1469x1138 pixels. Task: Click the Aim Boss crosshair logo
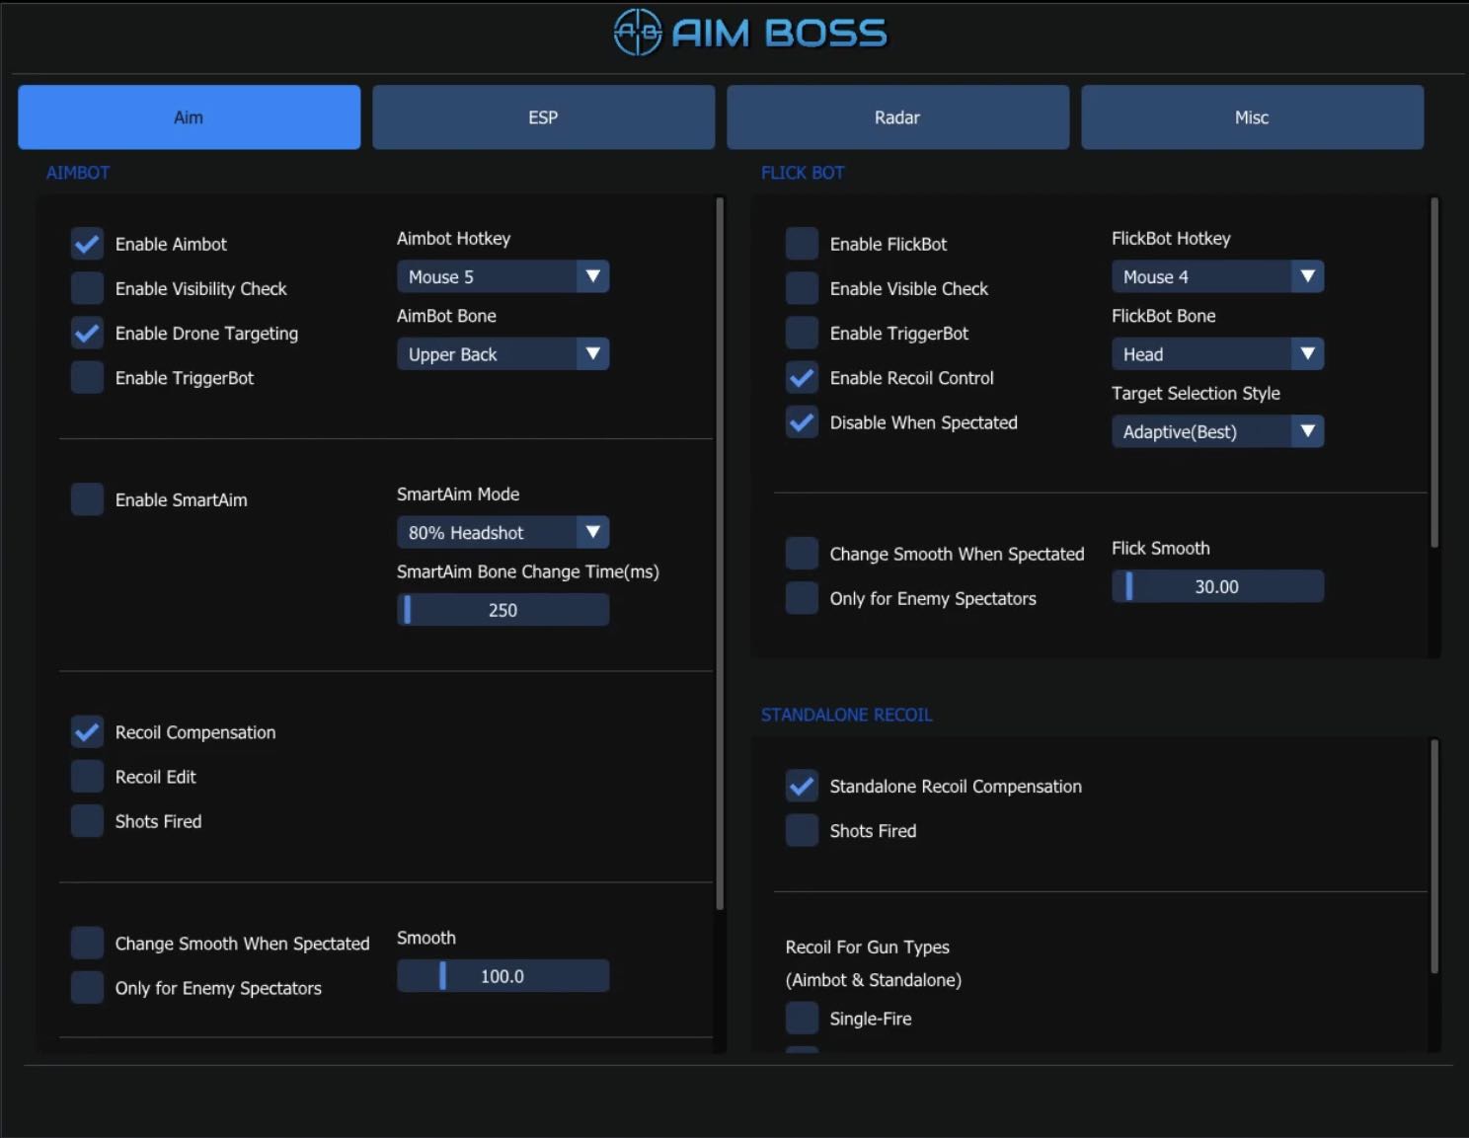(x=637, y=32)
